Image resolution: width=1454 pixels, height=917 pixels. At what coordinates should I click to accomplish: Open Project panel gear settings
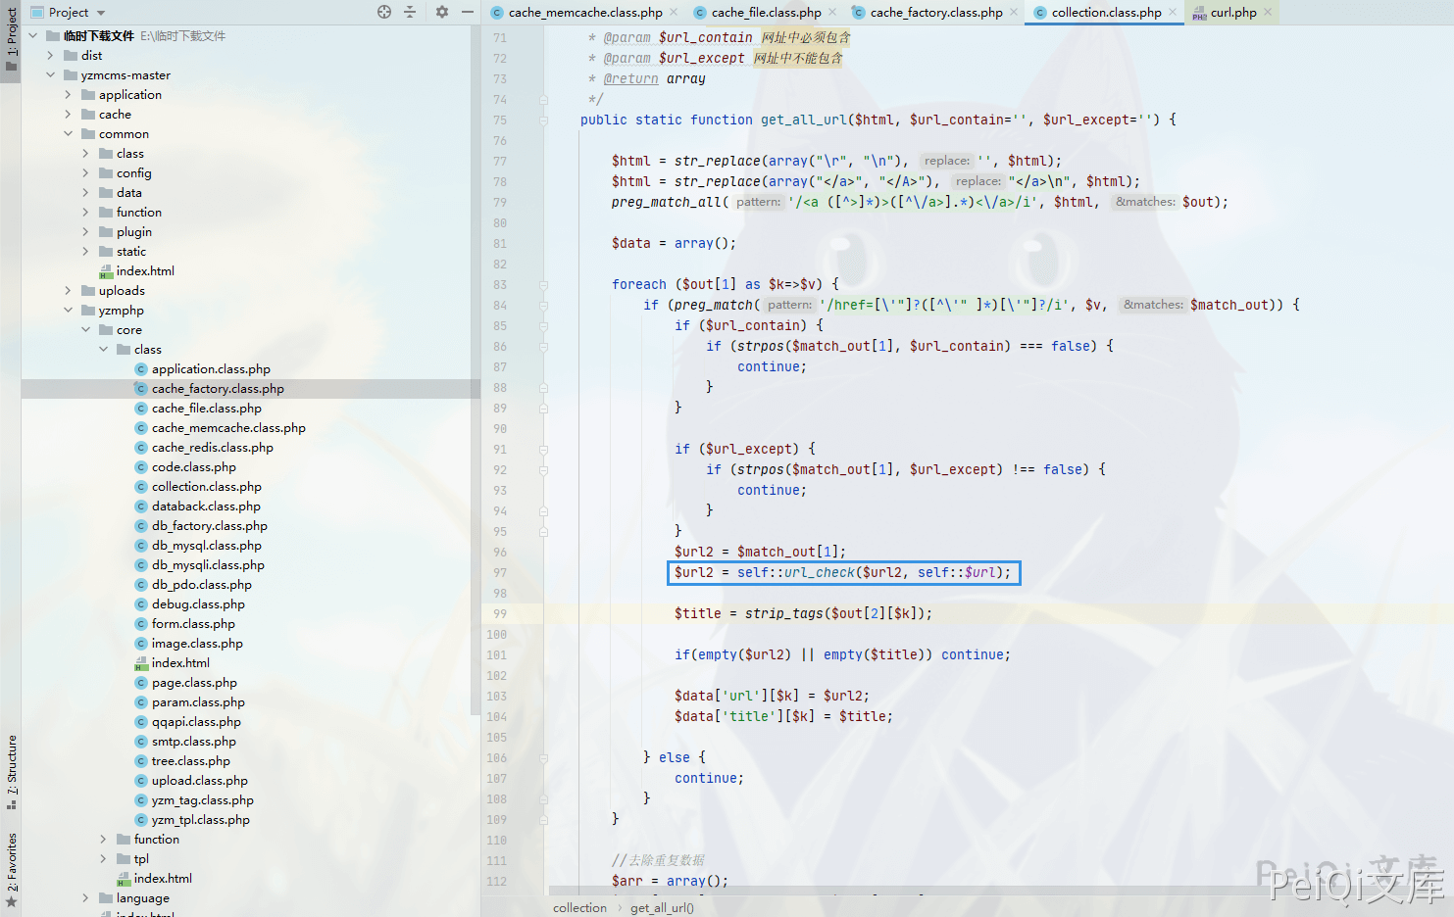click(x=442, y=12)
